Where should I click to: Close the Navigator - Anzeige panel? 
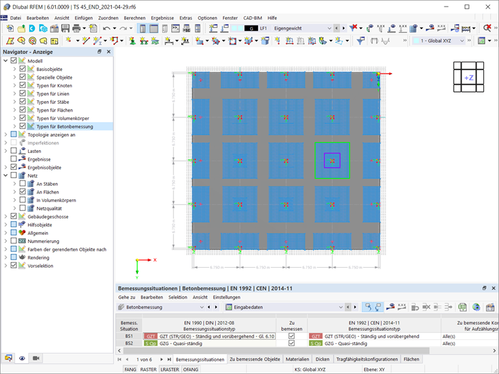108,52
